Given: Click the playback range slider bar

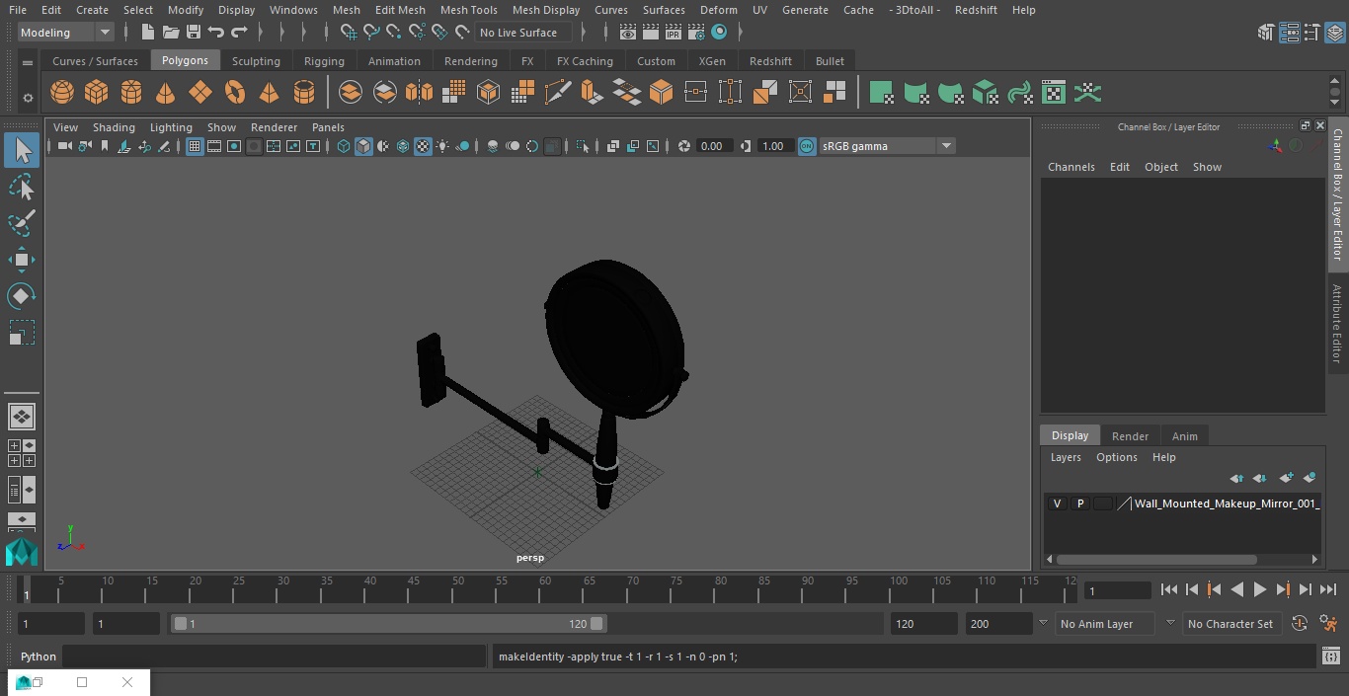Looking at the screenshot, I should pos(389,624).
